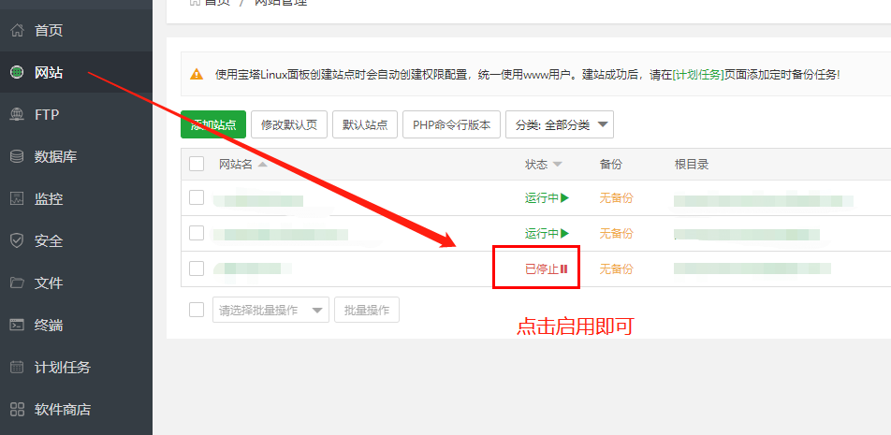Click the 根目录 column header

(x=692, y=165)
